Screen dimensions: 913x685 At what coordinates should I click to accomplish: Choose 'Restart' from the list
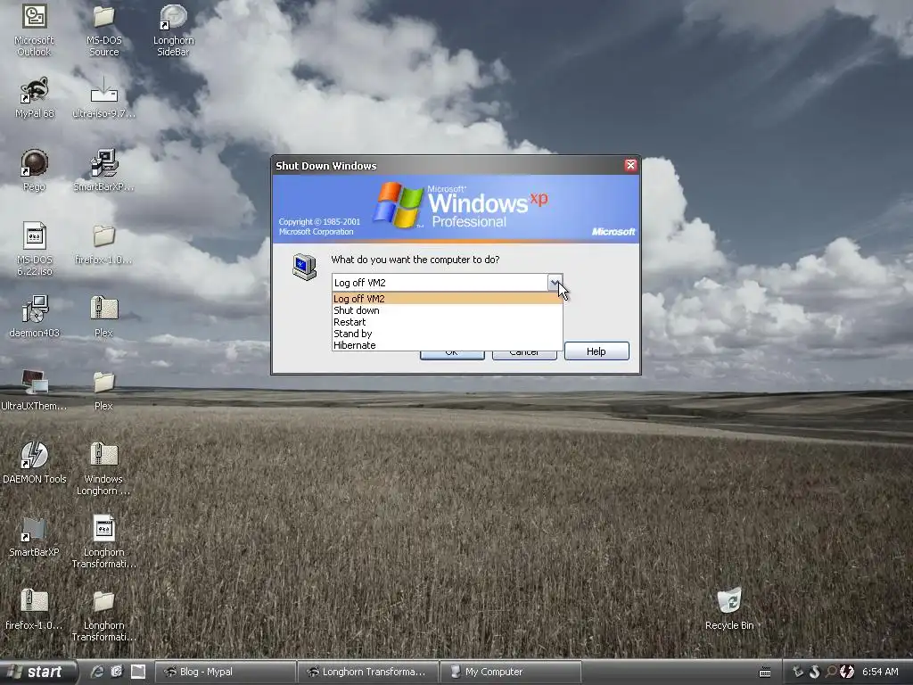448,322
